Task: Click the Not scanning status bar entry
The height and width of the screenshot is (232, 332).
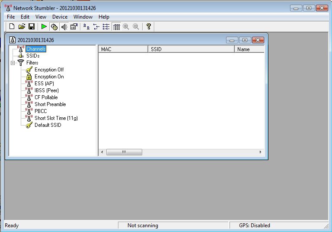Action: pyautogui.click(x=173, y=226)
